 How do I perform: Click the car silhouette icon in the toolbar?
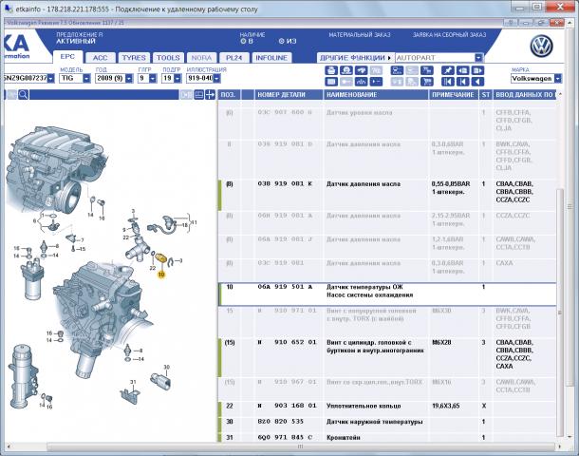(x=361, y=70)
